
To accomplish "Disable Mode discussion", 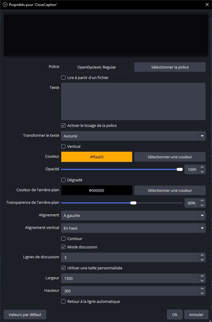I will 63,247.
